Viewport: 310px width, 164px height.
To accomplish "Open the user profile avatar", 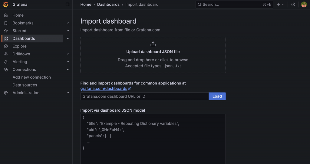I will [304, 5].
